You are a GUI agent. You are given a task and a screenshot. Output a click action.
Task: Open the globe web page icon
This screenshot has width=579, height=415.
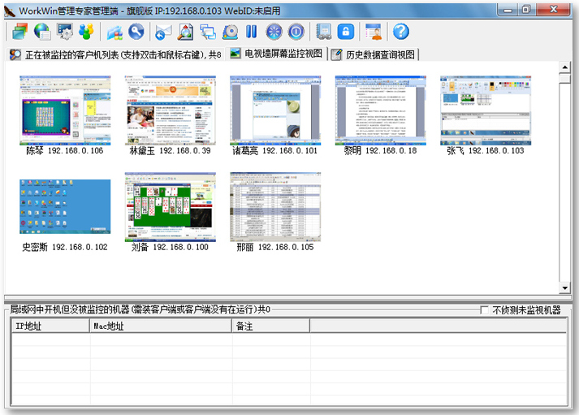[42, 32]
